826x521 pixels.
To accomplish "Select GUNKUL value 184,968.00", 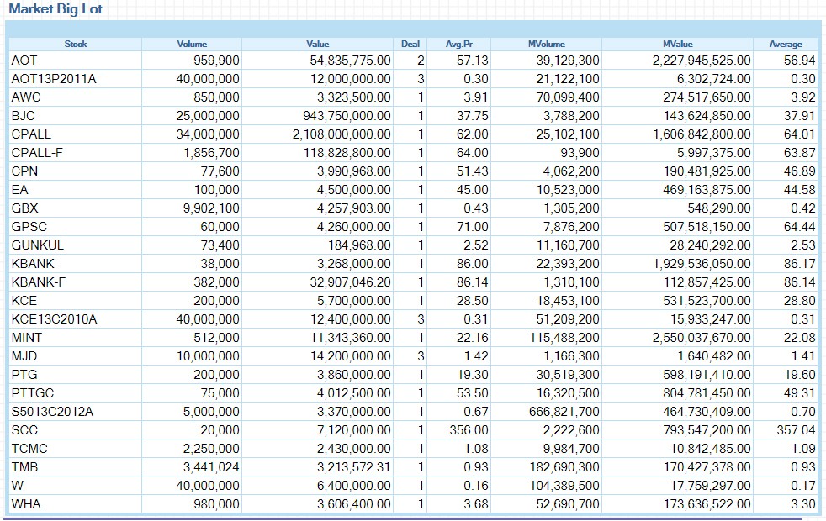I will (359, 245).
